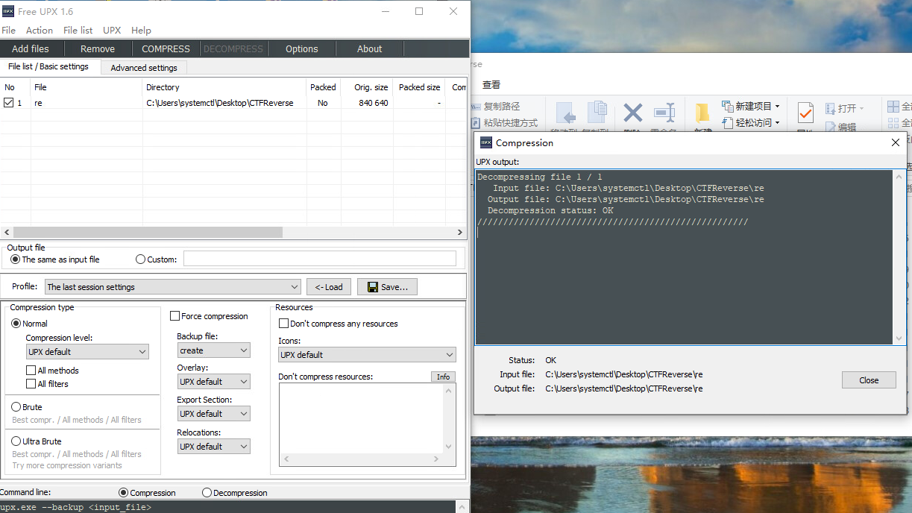
Task: Click 轻松访问 (Easy access) in File Explorer
Action: (x=750, y=122)
